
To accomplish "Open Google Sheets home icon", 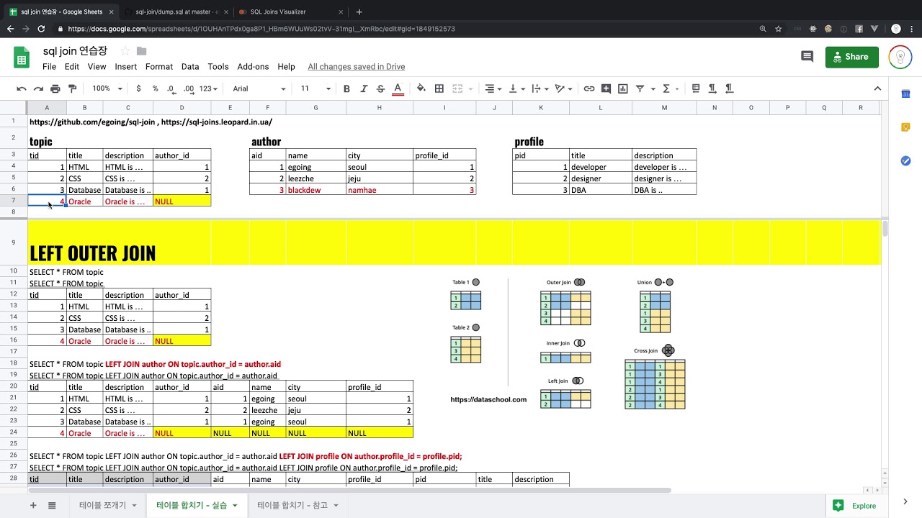I will coord(22,58).
